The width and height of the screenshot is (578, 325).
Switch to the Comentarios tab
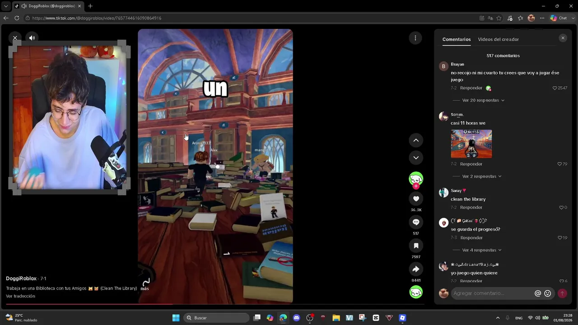pyautogui.click(x=457, y=39)
